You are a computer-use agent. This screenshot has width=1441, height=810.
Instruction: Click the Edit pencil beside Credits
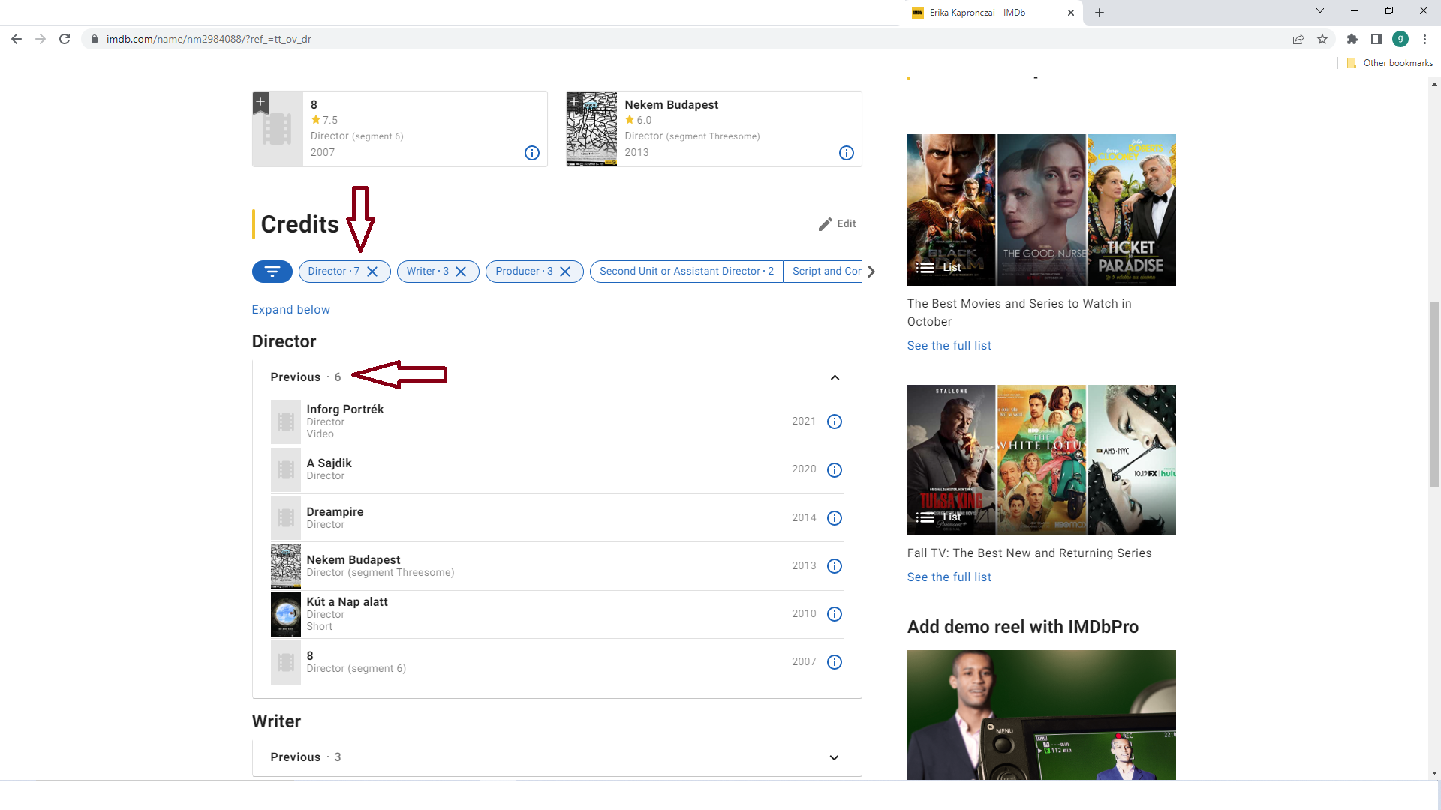coord(837,223)
